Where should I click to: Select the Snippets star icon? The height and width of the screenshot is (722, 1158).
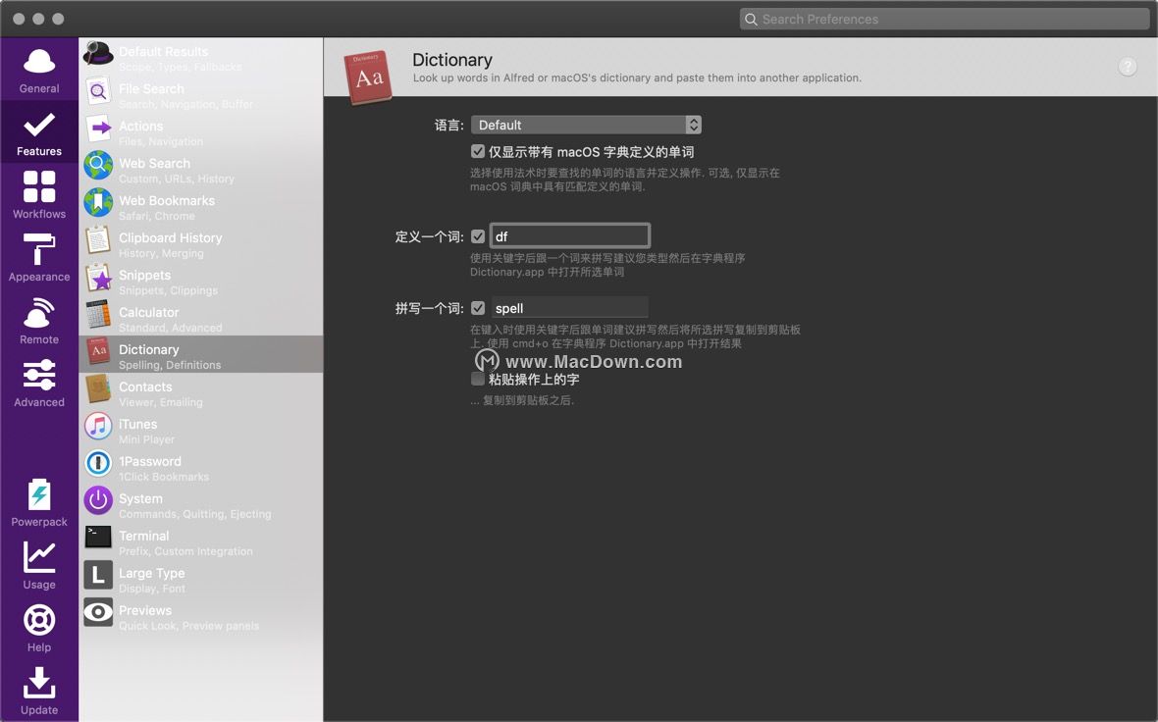[97, 277]
